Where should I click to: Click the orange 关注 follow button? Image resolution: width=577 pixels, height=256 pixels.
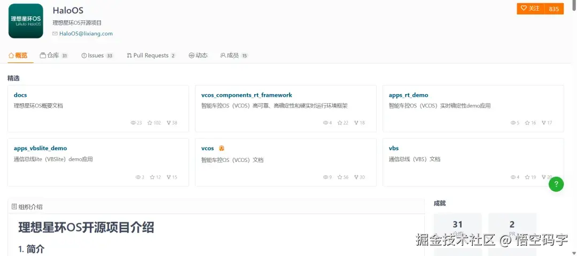pyautogui.click(x=531, y=9)
